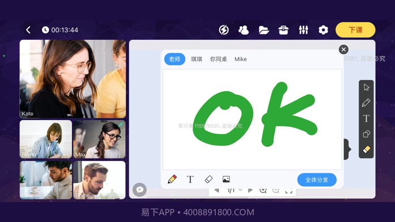Image resolution: width=395 pixels, height=222 pixels.
Task: Collapse the right toolbar with arrow handle
Action: pos(347,149)
